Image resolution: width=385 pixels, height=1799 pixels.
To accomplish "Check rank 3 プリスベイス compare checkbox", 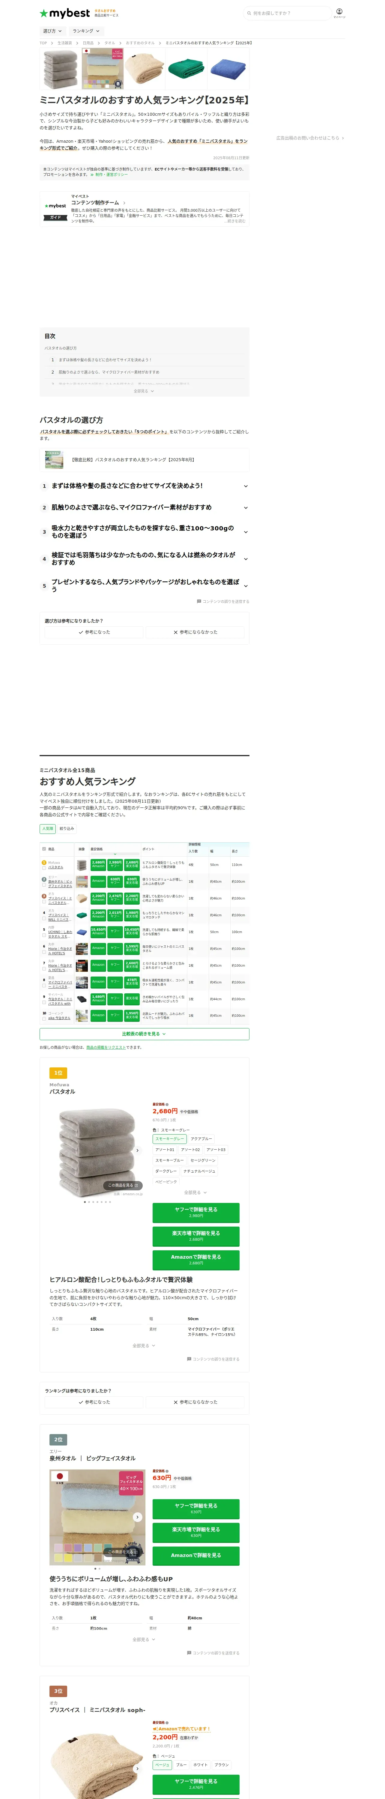I will 44,902.
